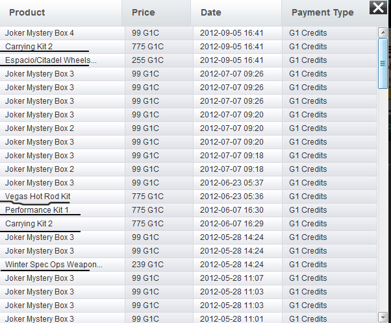Select the Vegas Hot Rod Kit product

[x=38, y=197]
